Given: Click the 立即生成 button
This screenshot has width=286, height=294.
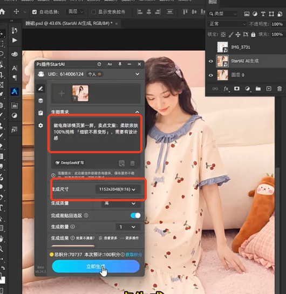Looking at the screenshot, I should click(x=96, y=266).
